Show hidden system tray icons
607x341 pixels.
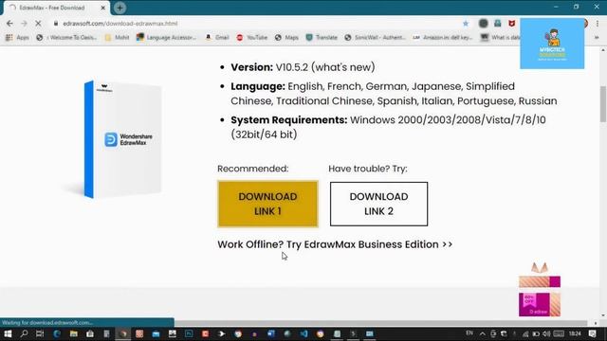(483, 333)
